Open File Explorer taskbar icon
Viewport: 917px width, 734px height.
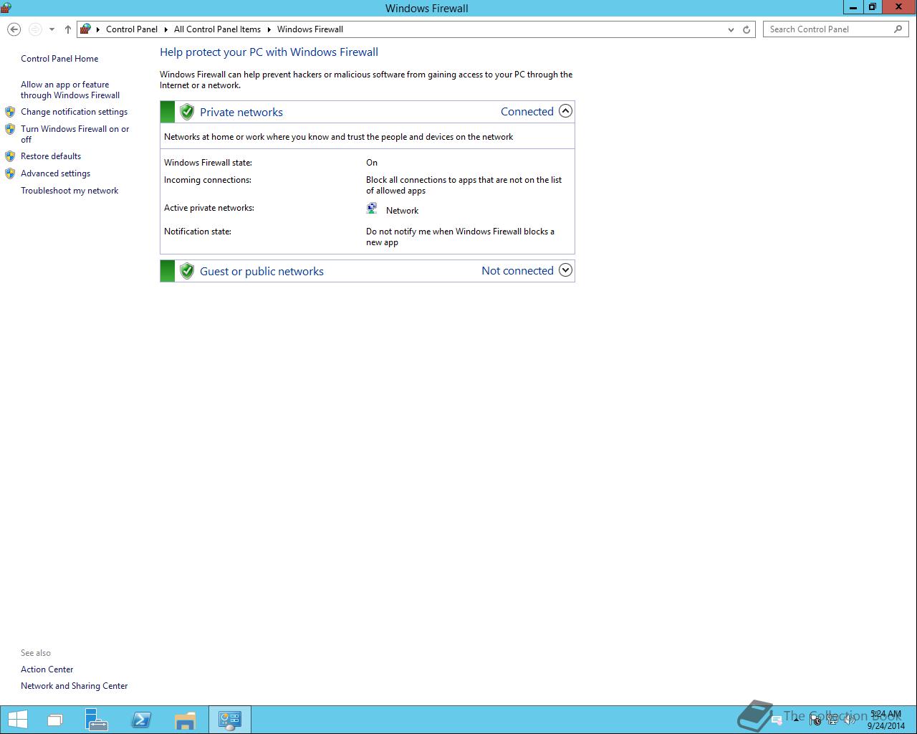click(x=185, y=720)
